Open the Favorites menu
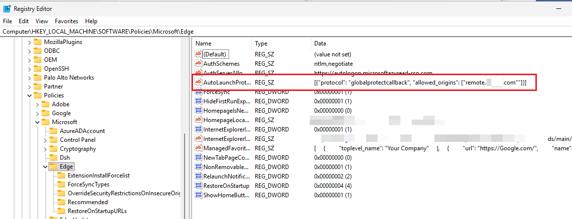The width and height of the screenshot is (572, 219). coord(66,21)
